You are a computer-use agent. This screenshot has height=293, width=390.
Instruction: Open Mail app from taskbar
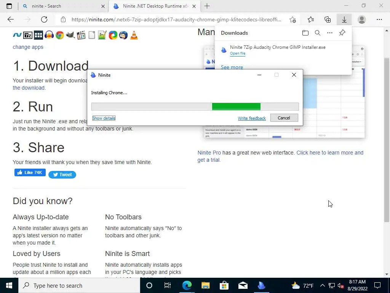(x=243, y=285)
